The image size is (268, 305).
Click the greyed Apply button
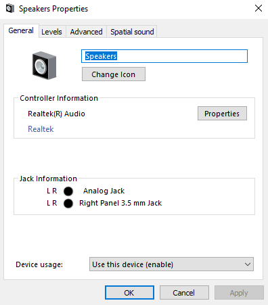click(x=239, y=293)
